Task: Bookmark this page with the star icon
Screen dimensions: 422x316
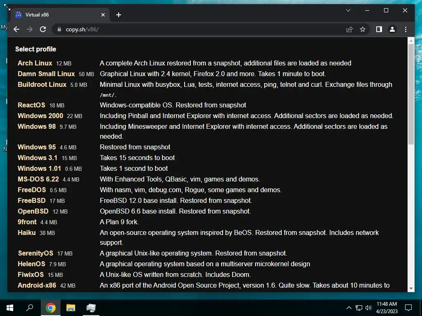Action: (363, 29)
